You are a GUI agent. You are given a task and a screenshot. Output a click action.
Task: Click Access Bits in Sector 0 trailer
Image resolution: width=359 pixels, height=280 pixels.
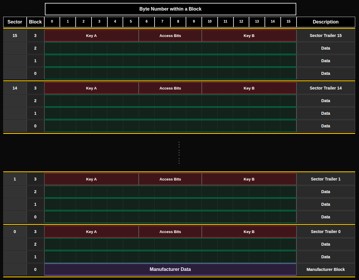(170, 232)
